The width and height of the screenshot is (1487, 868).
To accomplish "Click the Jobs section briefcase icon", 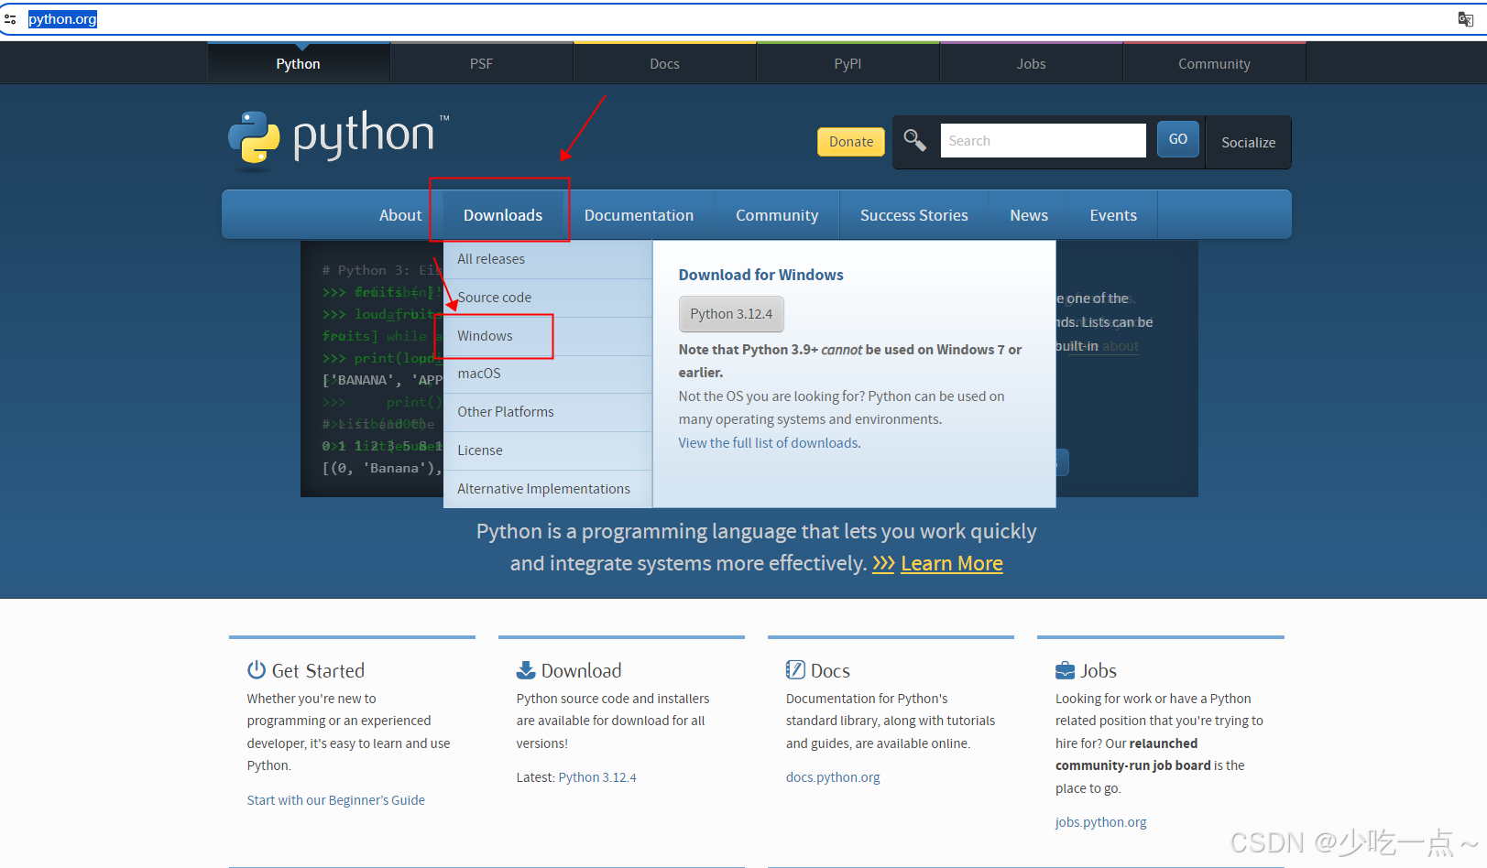I will [x=1065, y=670].
